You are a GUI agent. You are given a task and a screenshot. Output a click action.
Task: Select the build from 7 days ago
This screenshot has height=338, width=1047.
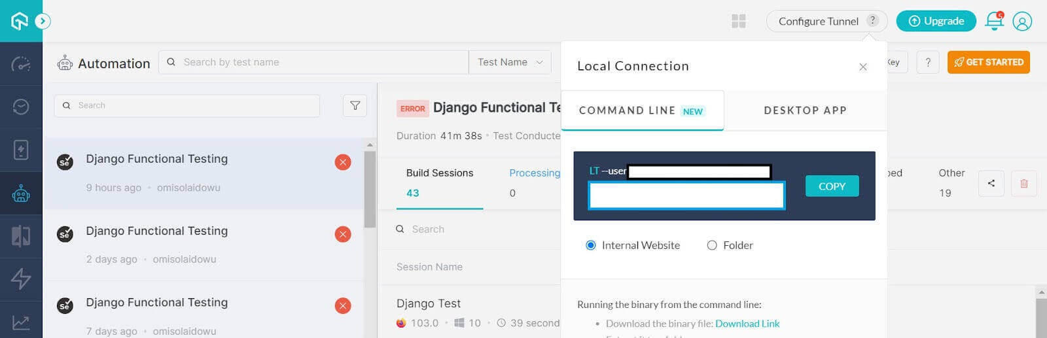203,310
